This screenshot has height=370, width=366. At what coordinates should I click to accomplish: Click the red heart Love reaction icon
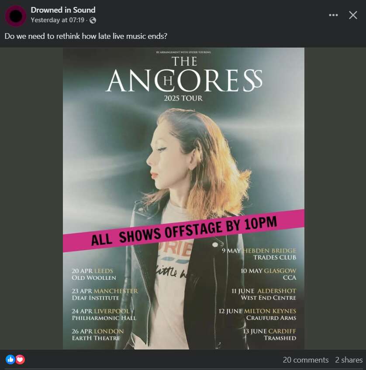[20, 360]
